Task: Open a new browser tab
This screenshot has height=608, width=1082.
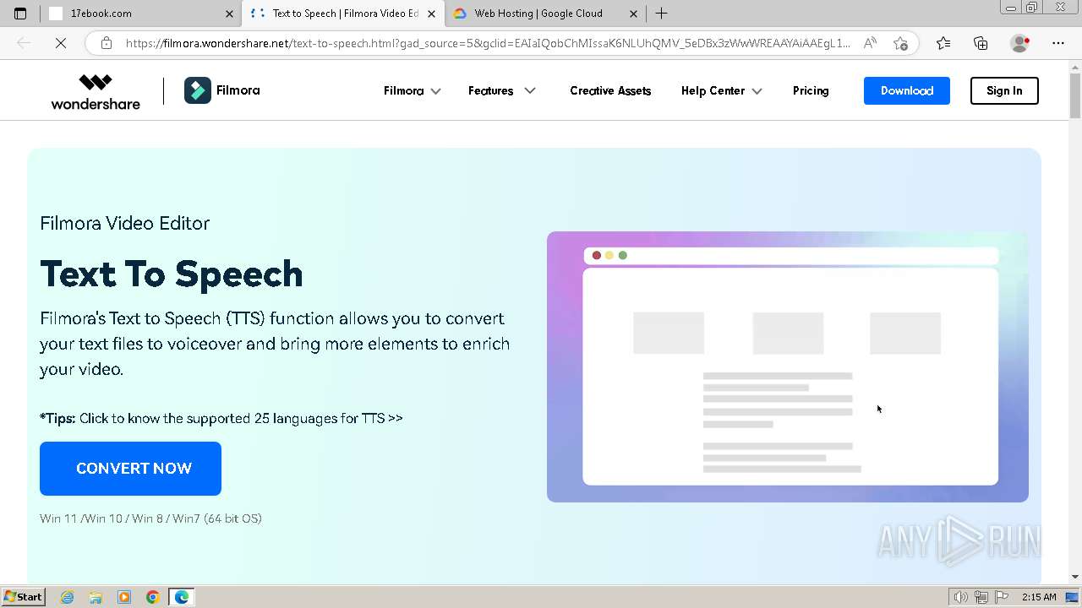Action: click(x=662, y=14)
